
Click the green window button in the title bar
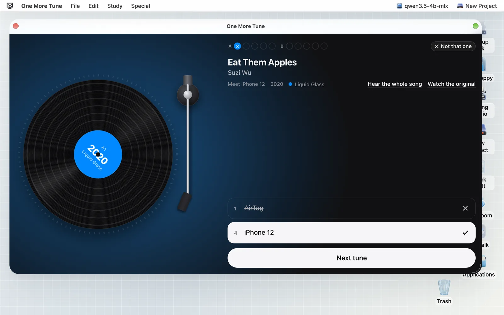pyautogui.click(x=476, y=26)
